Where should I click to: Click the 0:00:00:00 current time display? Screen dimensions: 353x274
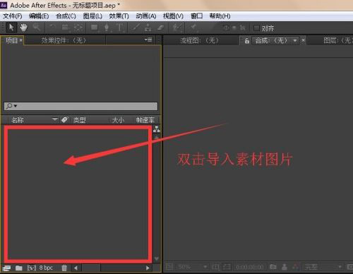[x=250, y=267]
